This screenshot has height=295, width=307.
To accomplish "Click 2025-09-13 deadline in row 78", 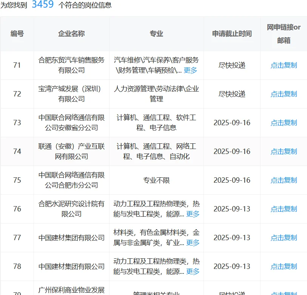I will pos(232,266).
